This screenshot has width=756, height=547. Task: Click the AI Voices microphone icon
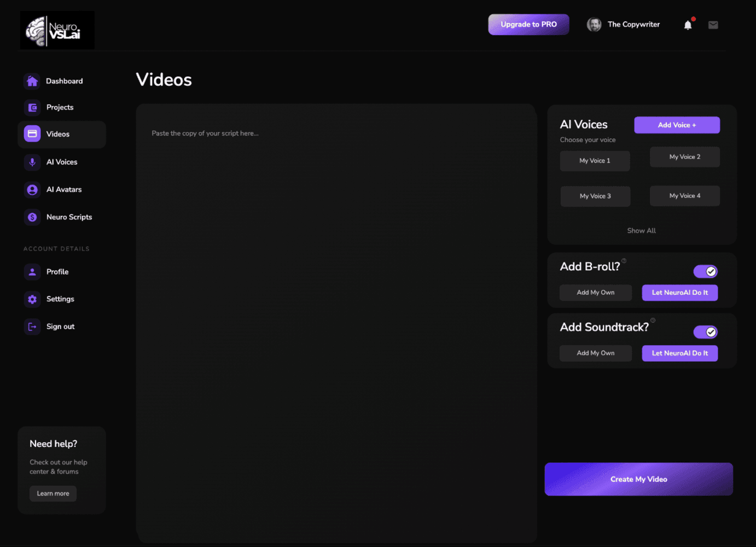pyautogui.click(x=32, y=162)
